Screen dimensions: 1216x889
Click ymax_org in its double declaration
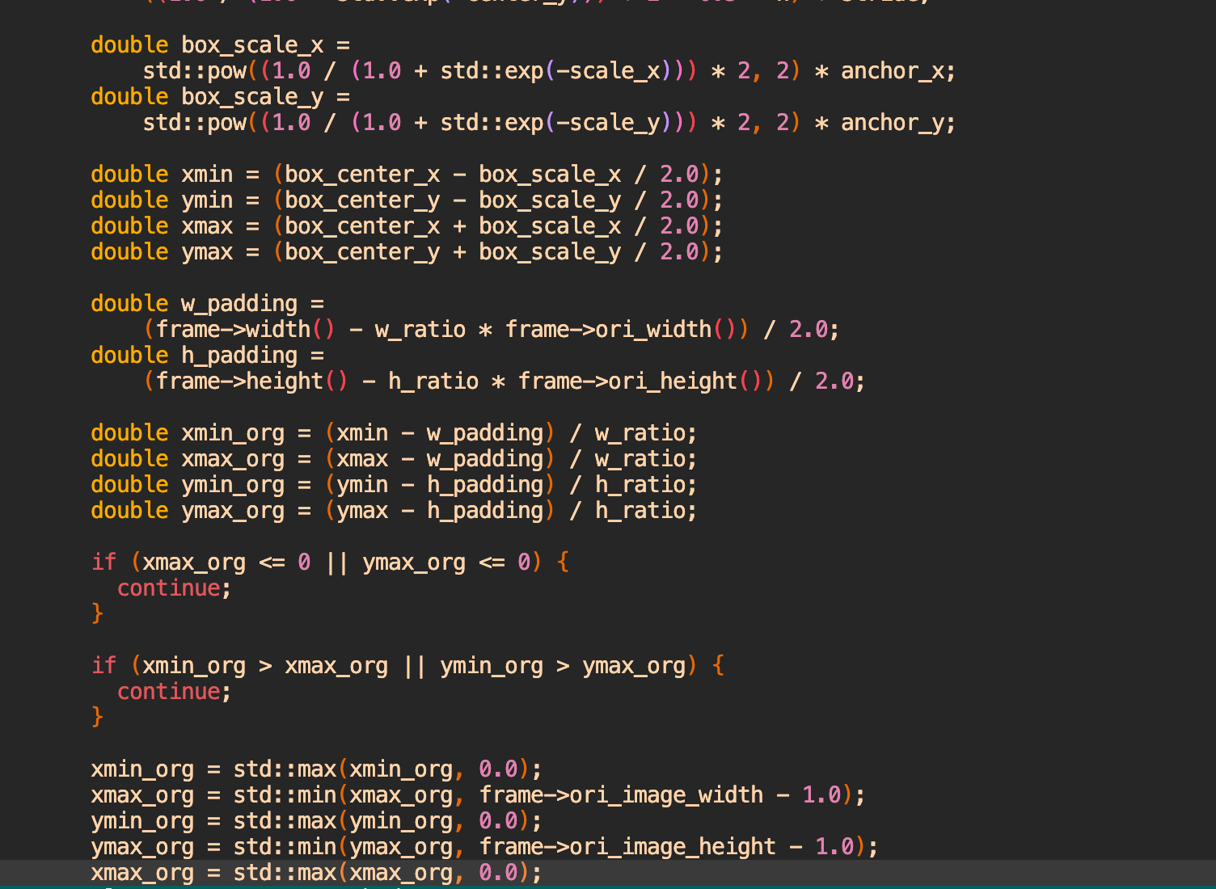tap(233, 511)
